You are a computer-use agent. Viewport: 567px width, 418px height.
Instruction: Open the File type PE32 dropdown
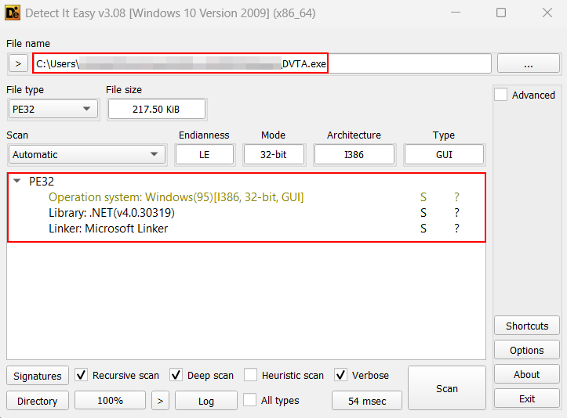coord(53,109)
